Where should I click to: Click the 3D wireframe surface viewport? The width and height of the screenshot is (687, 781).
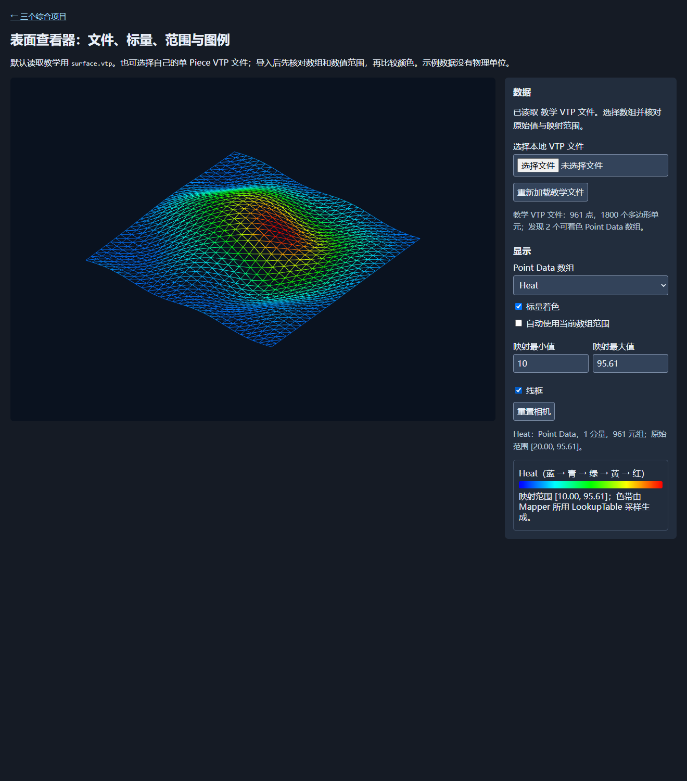pos(253,249)
